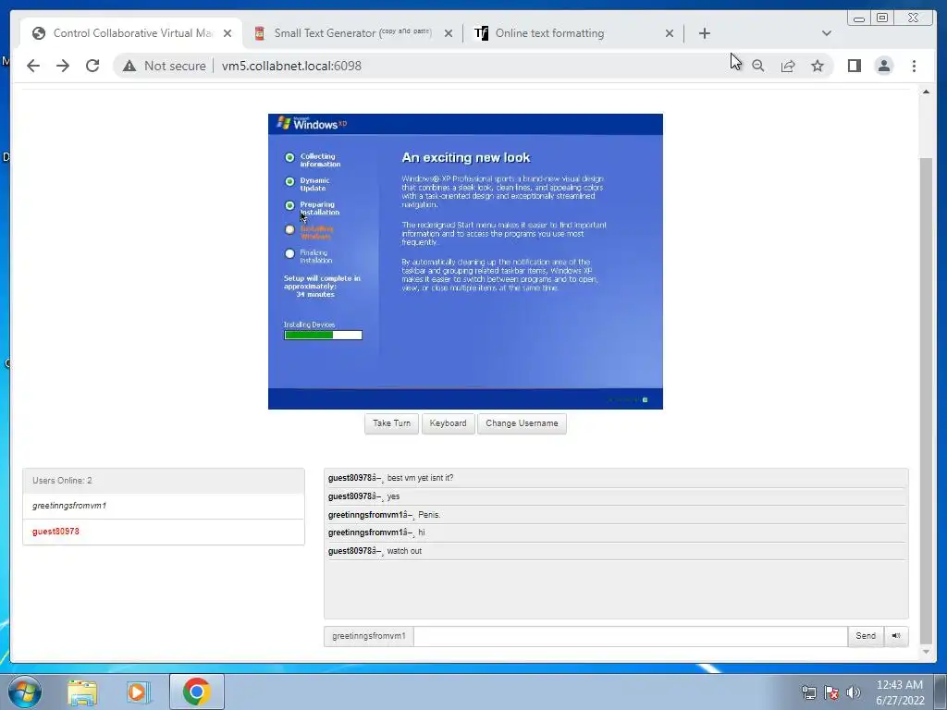Open the Chrome profile avatar
The height and width of the screenshot is (710, 947).
pos(883,66)
